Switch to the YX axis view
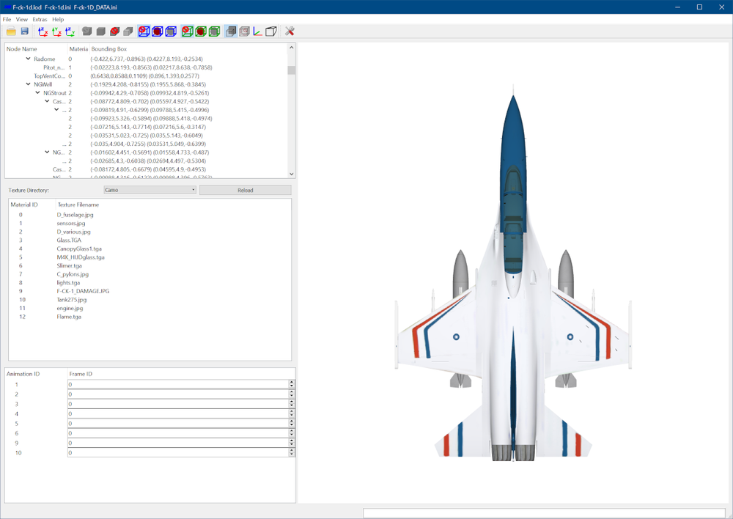Screen dimensions: 733x519 [x=56, y=32]
